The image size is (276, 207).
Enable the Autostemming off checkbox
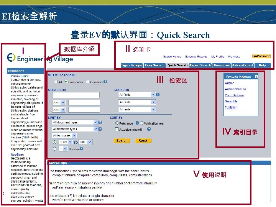(117, 129)
